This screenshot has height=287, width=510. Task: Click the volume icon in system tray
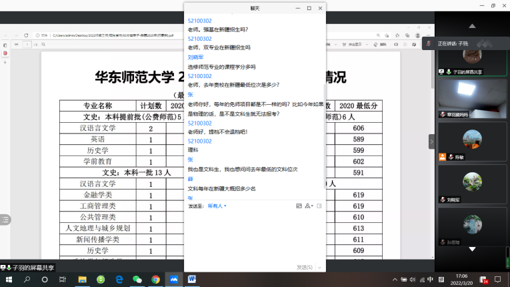(x=413, y=280)
